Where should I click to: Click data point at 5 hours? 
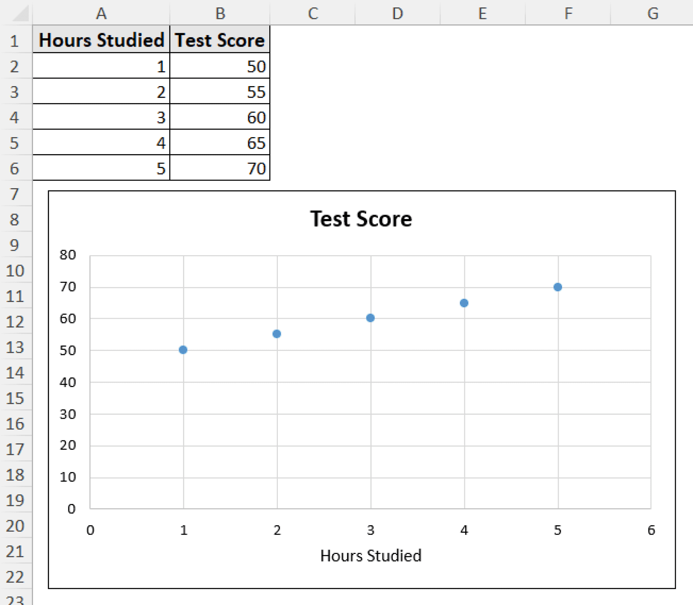558,287
